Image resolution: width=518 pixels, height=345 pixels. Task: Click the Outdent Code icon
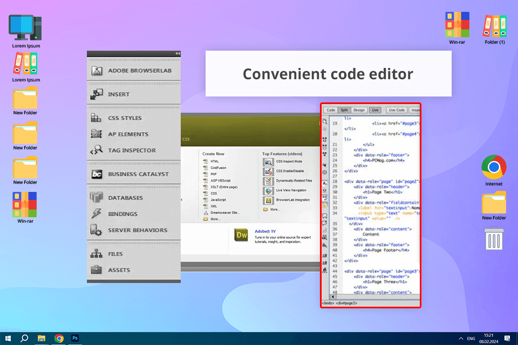(x=325, y=263)
